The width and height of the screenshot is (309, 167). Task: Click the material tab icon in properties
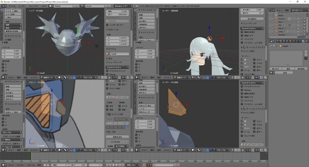(303, 41)
